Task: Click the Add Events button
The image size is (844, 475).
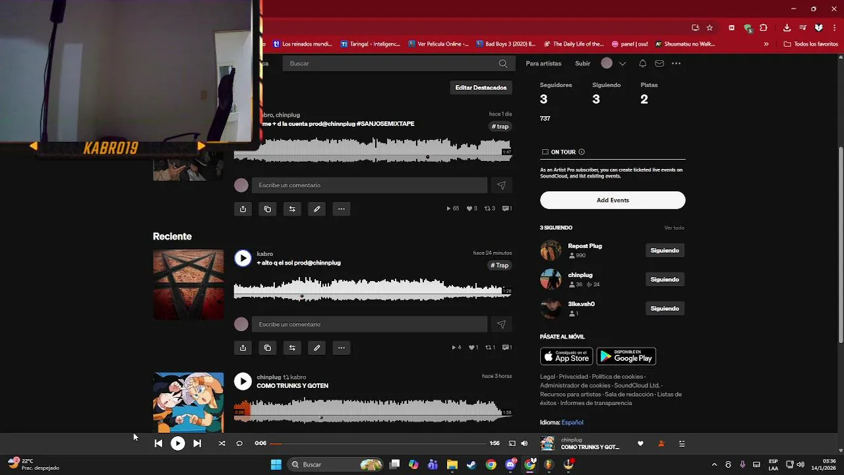Action: click(x=613, y=200)
